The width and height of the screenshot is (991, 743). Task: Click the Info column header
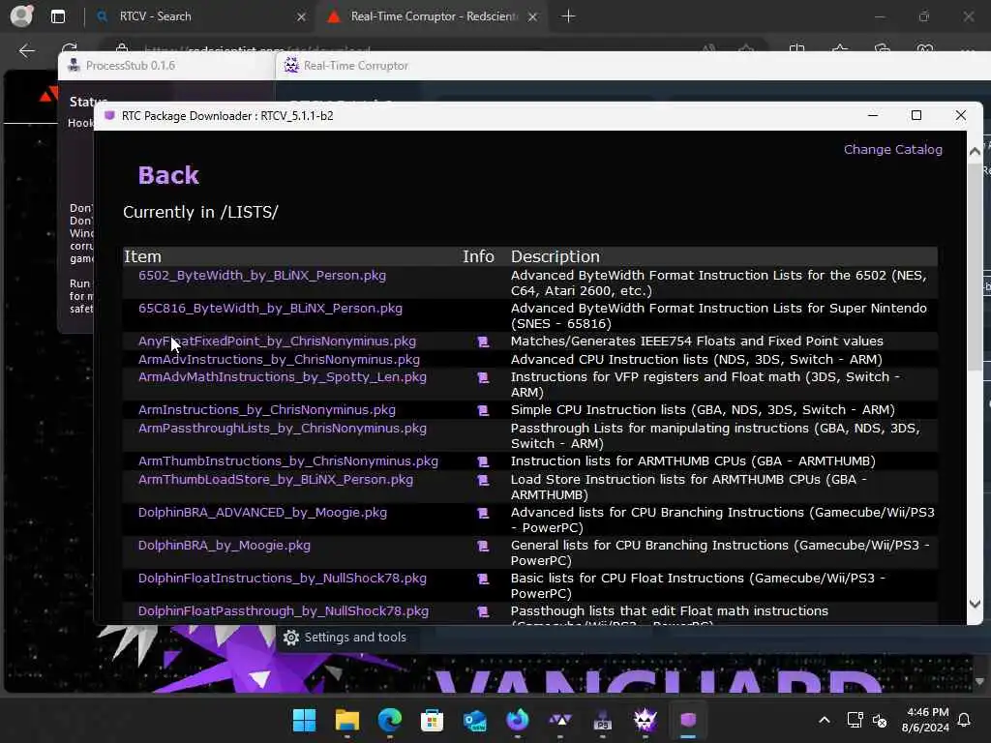click(478, 256)
